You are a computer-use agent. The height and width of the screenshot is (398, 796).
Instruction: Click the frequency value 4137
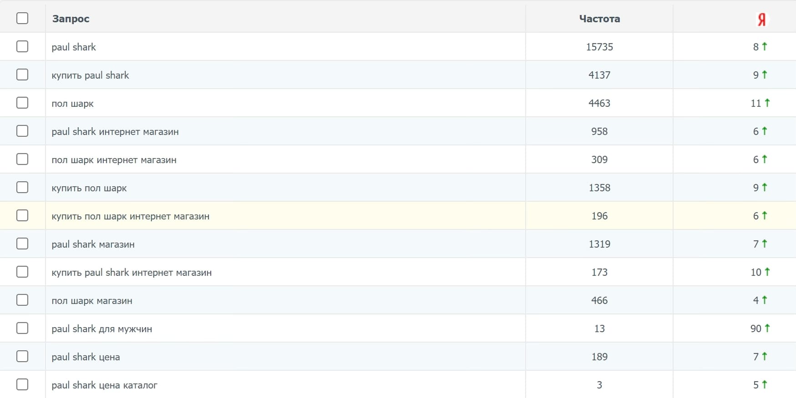coord(599,75)
